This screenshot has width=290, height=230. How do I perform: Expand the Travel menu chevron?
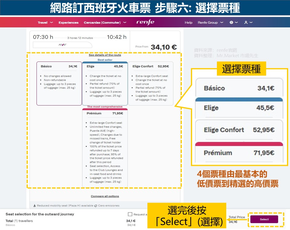coord(51,23)
